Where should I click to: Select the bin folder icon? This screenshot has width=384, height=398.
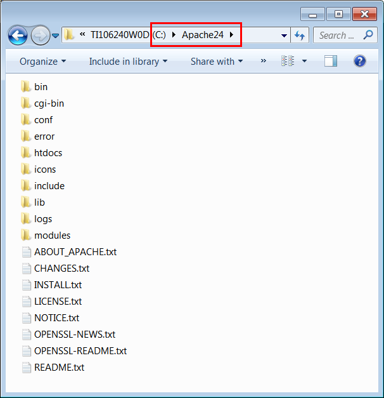click(25, 86)
